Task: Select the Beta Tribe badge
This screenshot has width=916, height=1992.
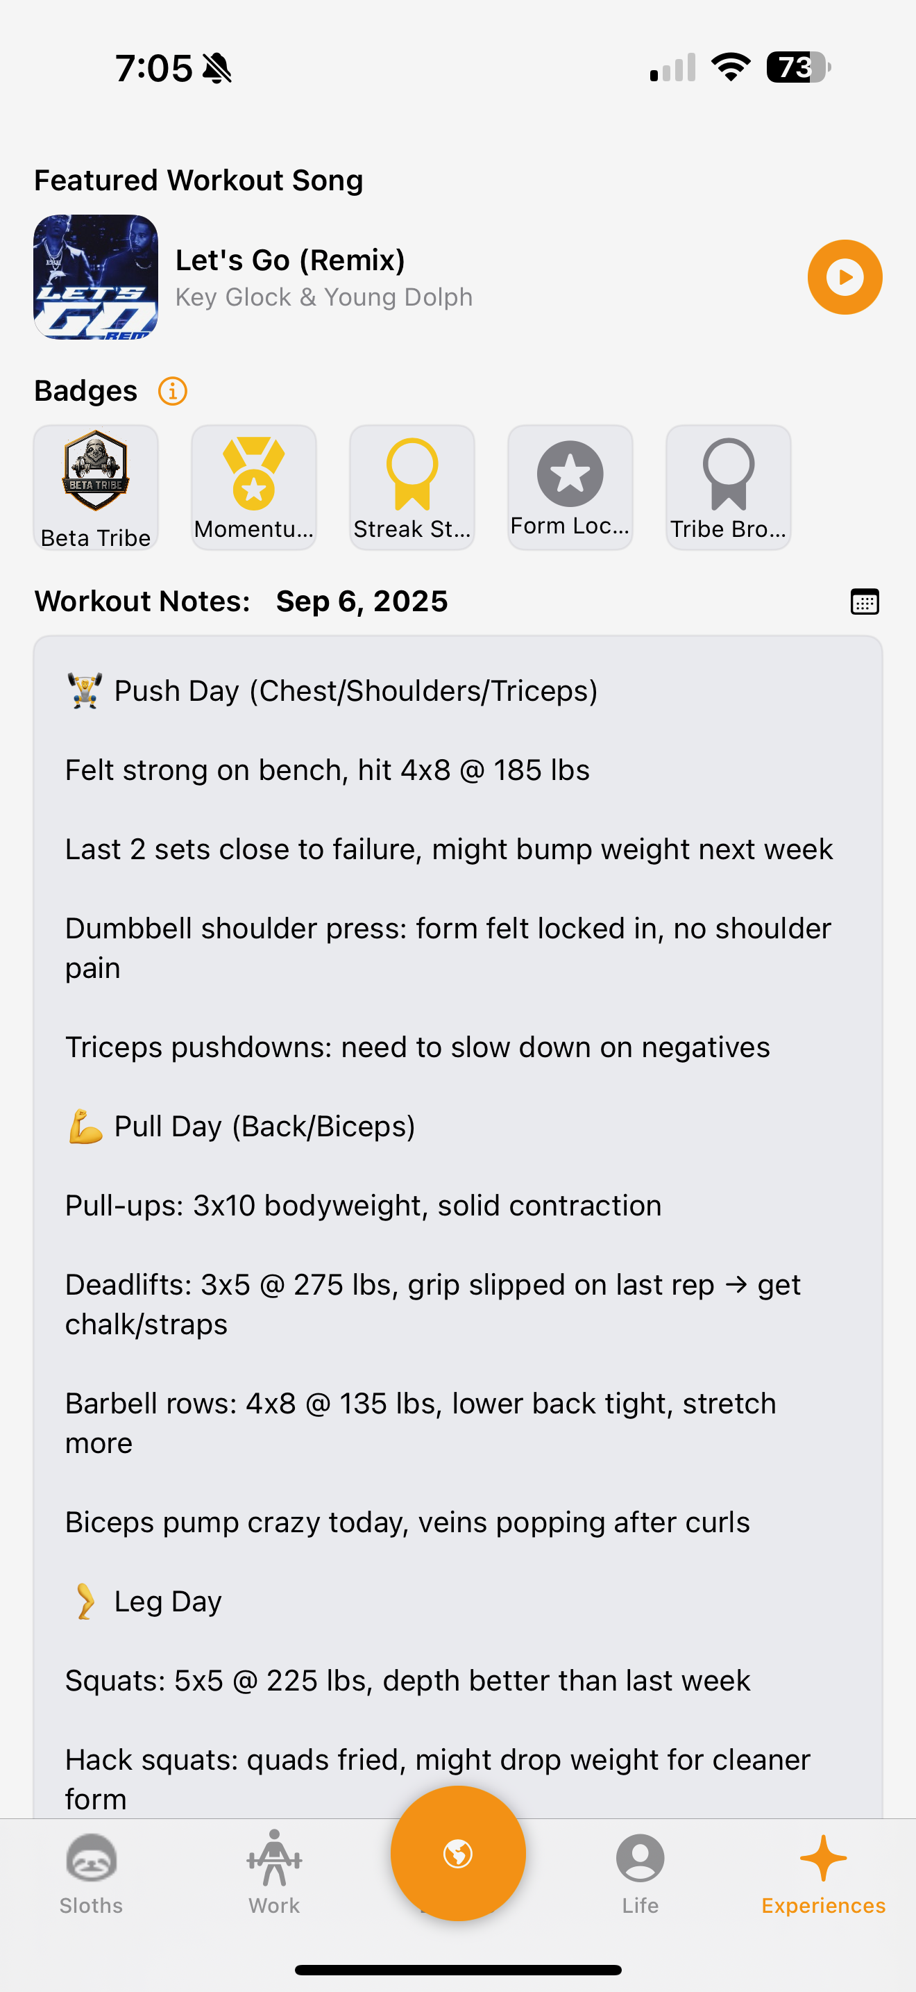Action: (x=96, y=487)
